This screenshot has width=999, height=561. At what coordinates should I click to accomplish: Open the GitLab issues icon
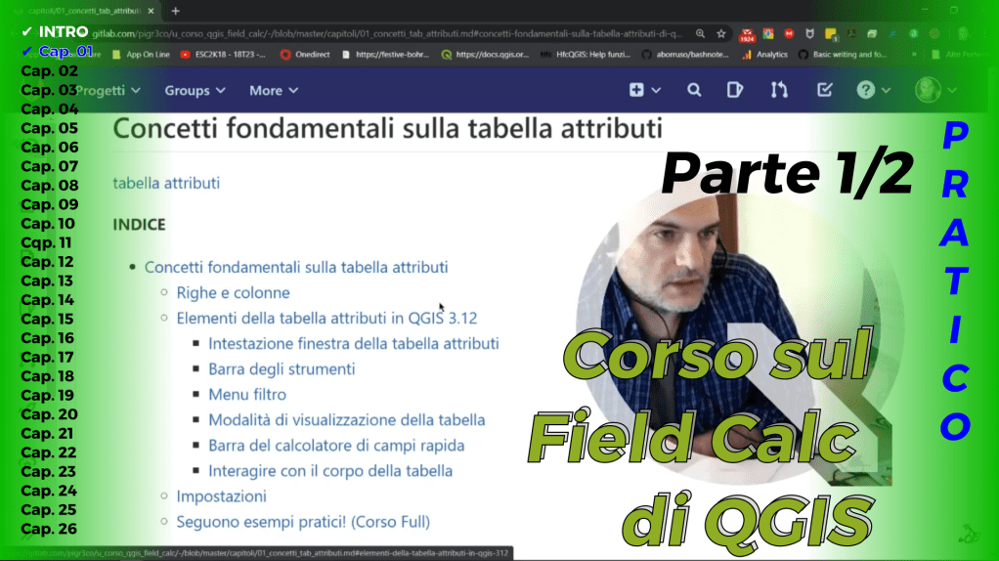[x=735, y=90]
